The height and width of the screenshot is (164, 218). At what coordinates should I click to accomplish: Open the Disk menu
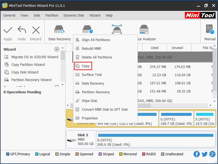click(x=37, y=15)
